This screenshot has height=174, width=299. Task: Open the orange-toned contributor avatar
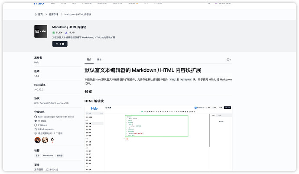(x=38, y=140)
